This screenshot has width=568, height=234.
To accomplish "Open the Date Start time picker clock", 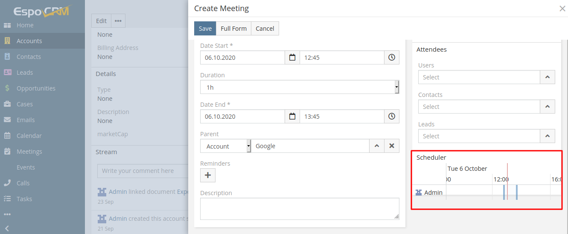I will (392, 58).
